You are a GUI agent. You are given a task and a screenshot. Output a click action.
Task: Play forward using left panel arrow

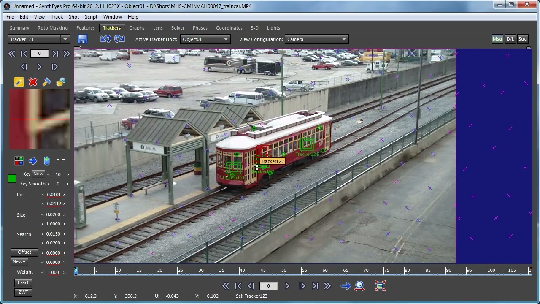[x=39, y=67]
